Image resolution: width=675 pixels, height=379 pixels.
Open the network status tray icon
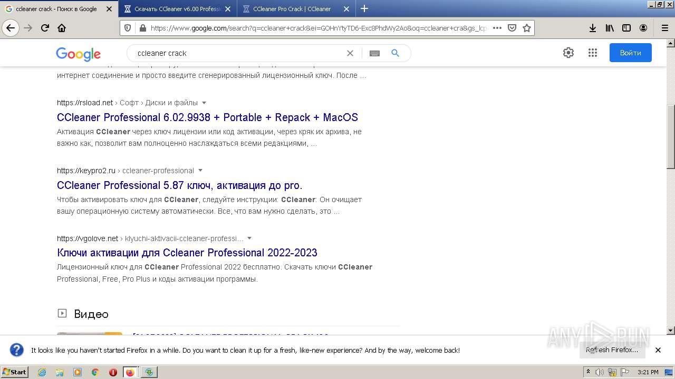click(612, 372)
